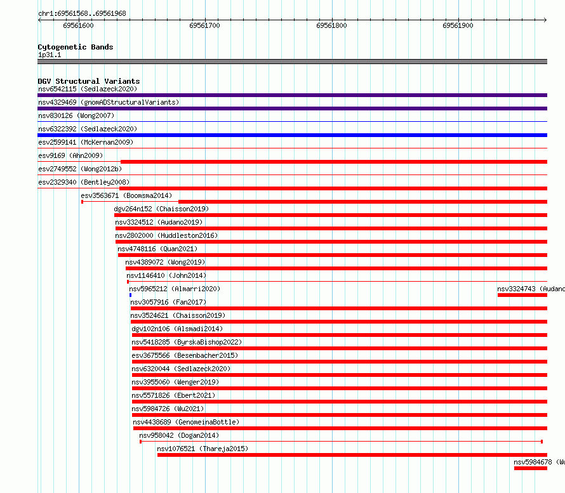Open esv2599141 (McKernan2009) entry
Image resolution: width=565 pixels, height=493 pixels.
point(86,142)
